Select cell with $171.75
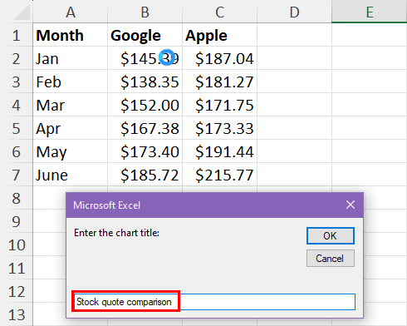Image resolution: width=407 pixels, height=326 pixels. (220, 105)
